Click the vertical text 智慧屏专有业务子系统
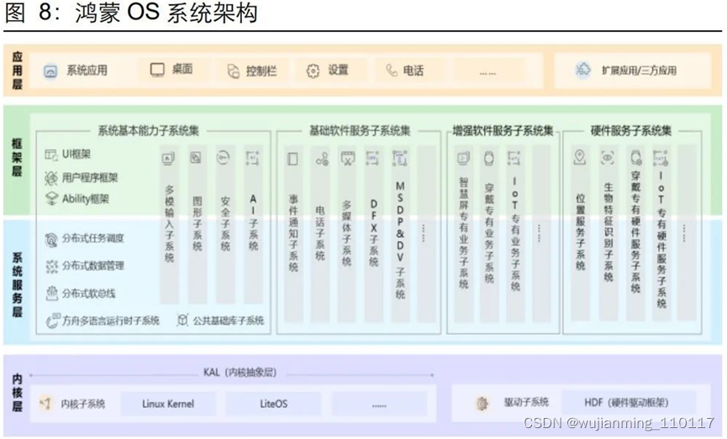Screen dimensions: 727x439 click(464, 233)
